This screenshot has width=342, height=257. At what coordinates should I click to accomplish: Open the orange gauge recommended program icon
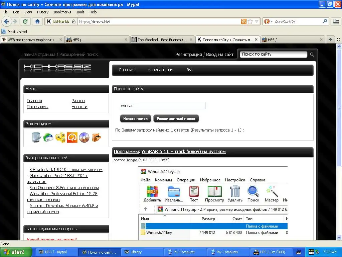pos(72,138)
